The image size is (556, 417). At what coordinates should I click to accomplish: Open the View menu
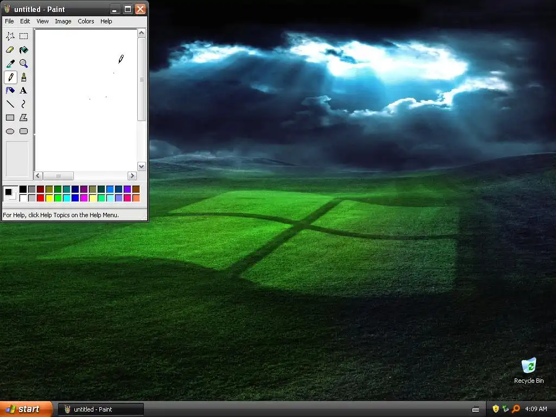pos(42,21)
